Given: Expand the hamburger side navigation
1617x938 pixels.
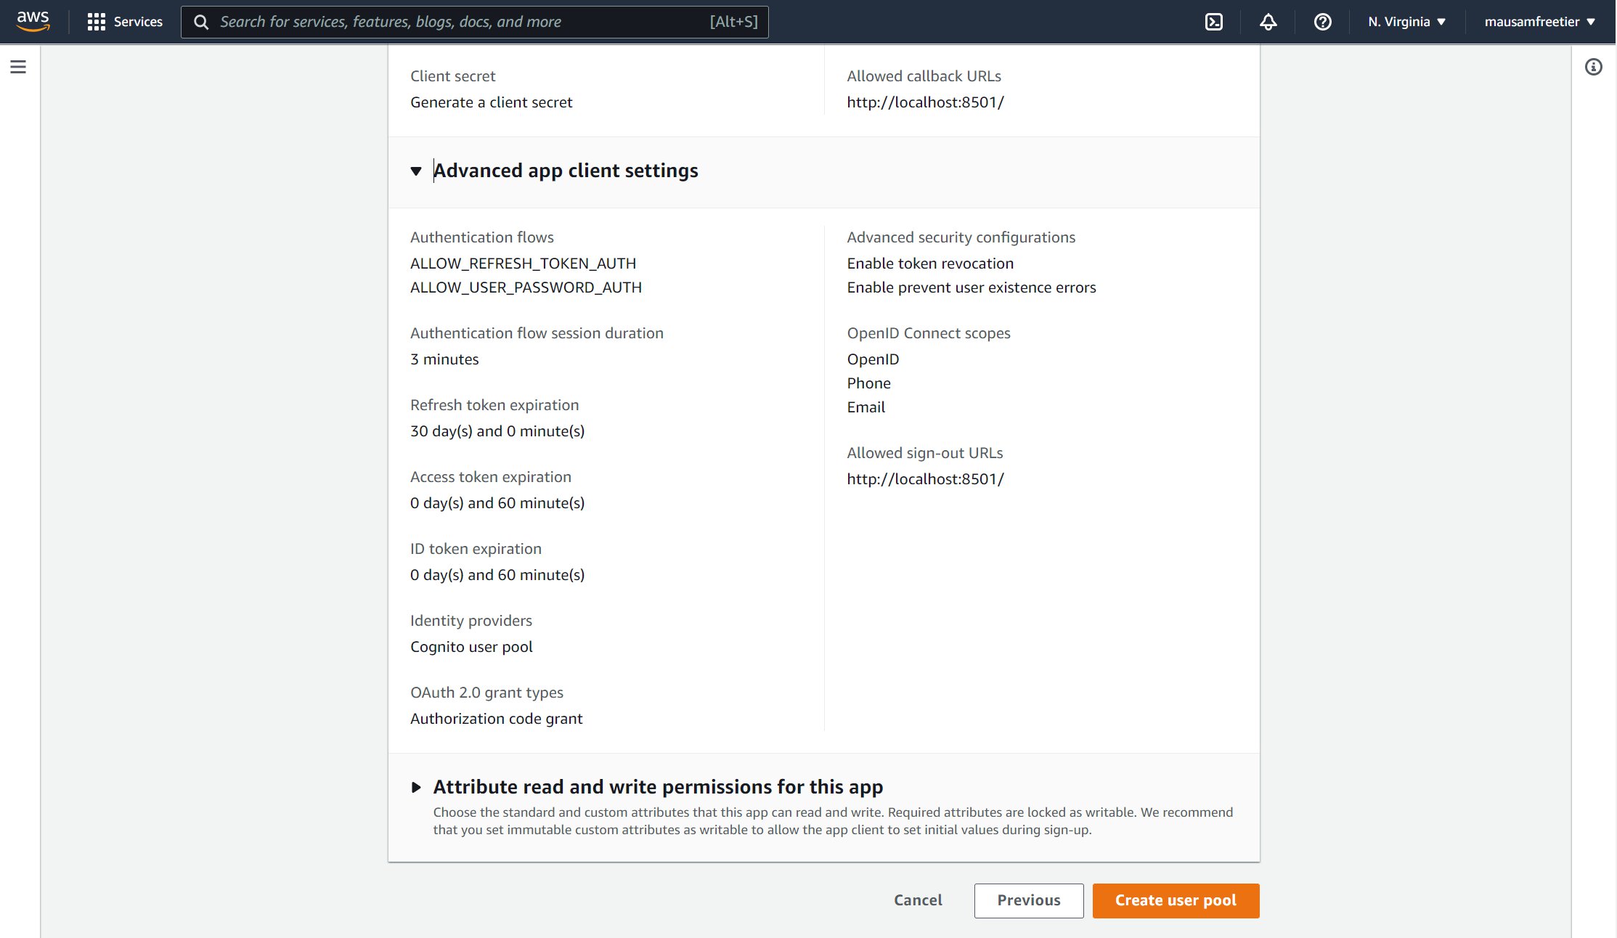Looking at the screenshot, I should click(18, 67).
